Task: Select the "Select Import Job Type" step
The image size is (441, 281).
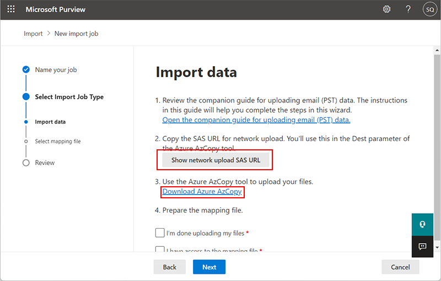Action: (69, 97)
